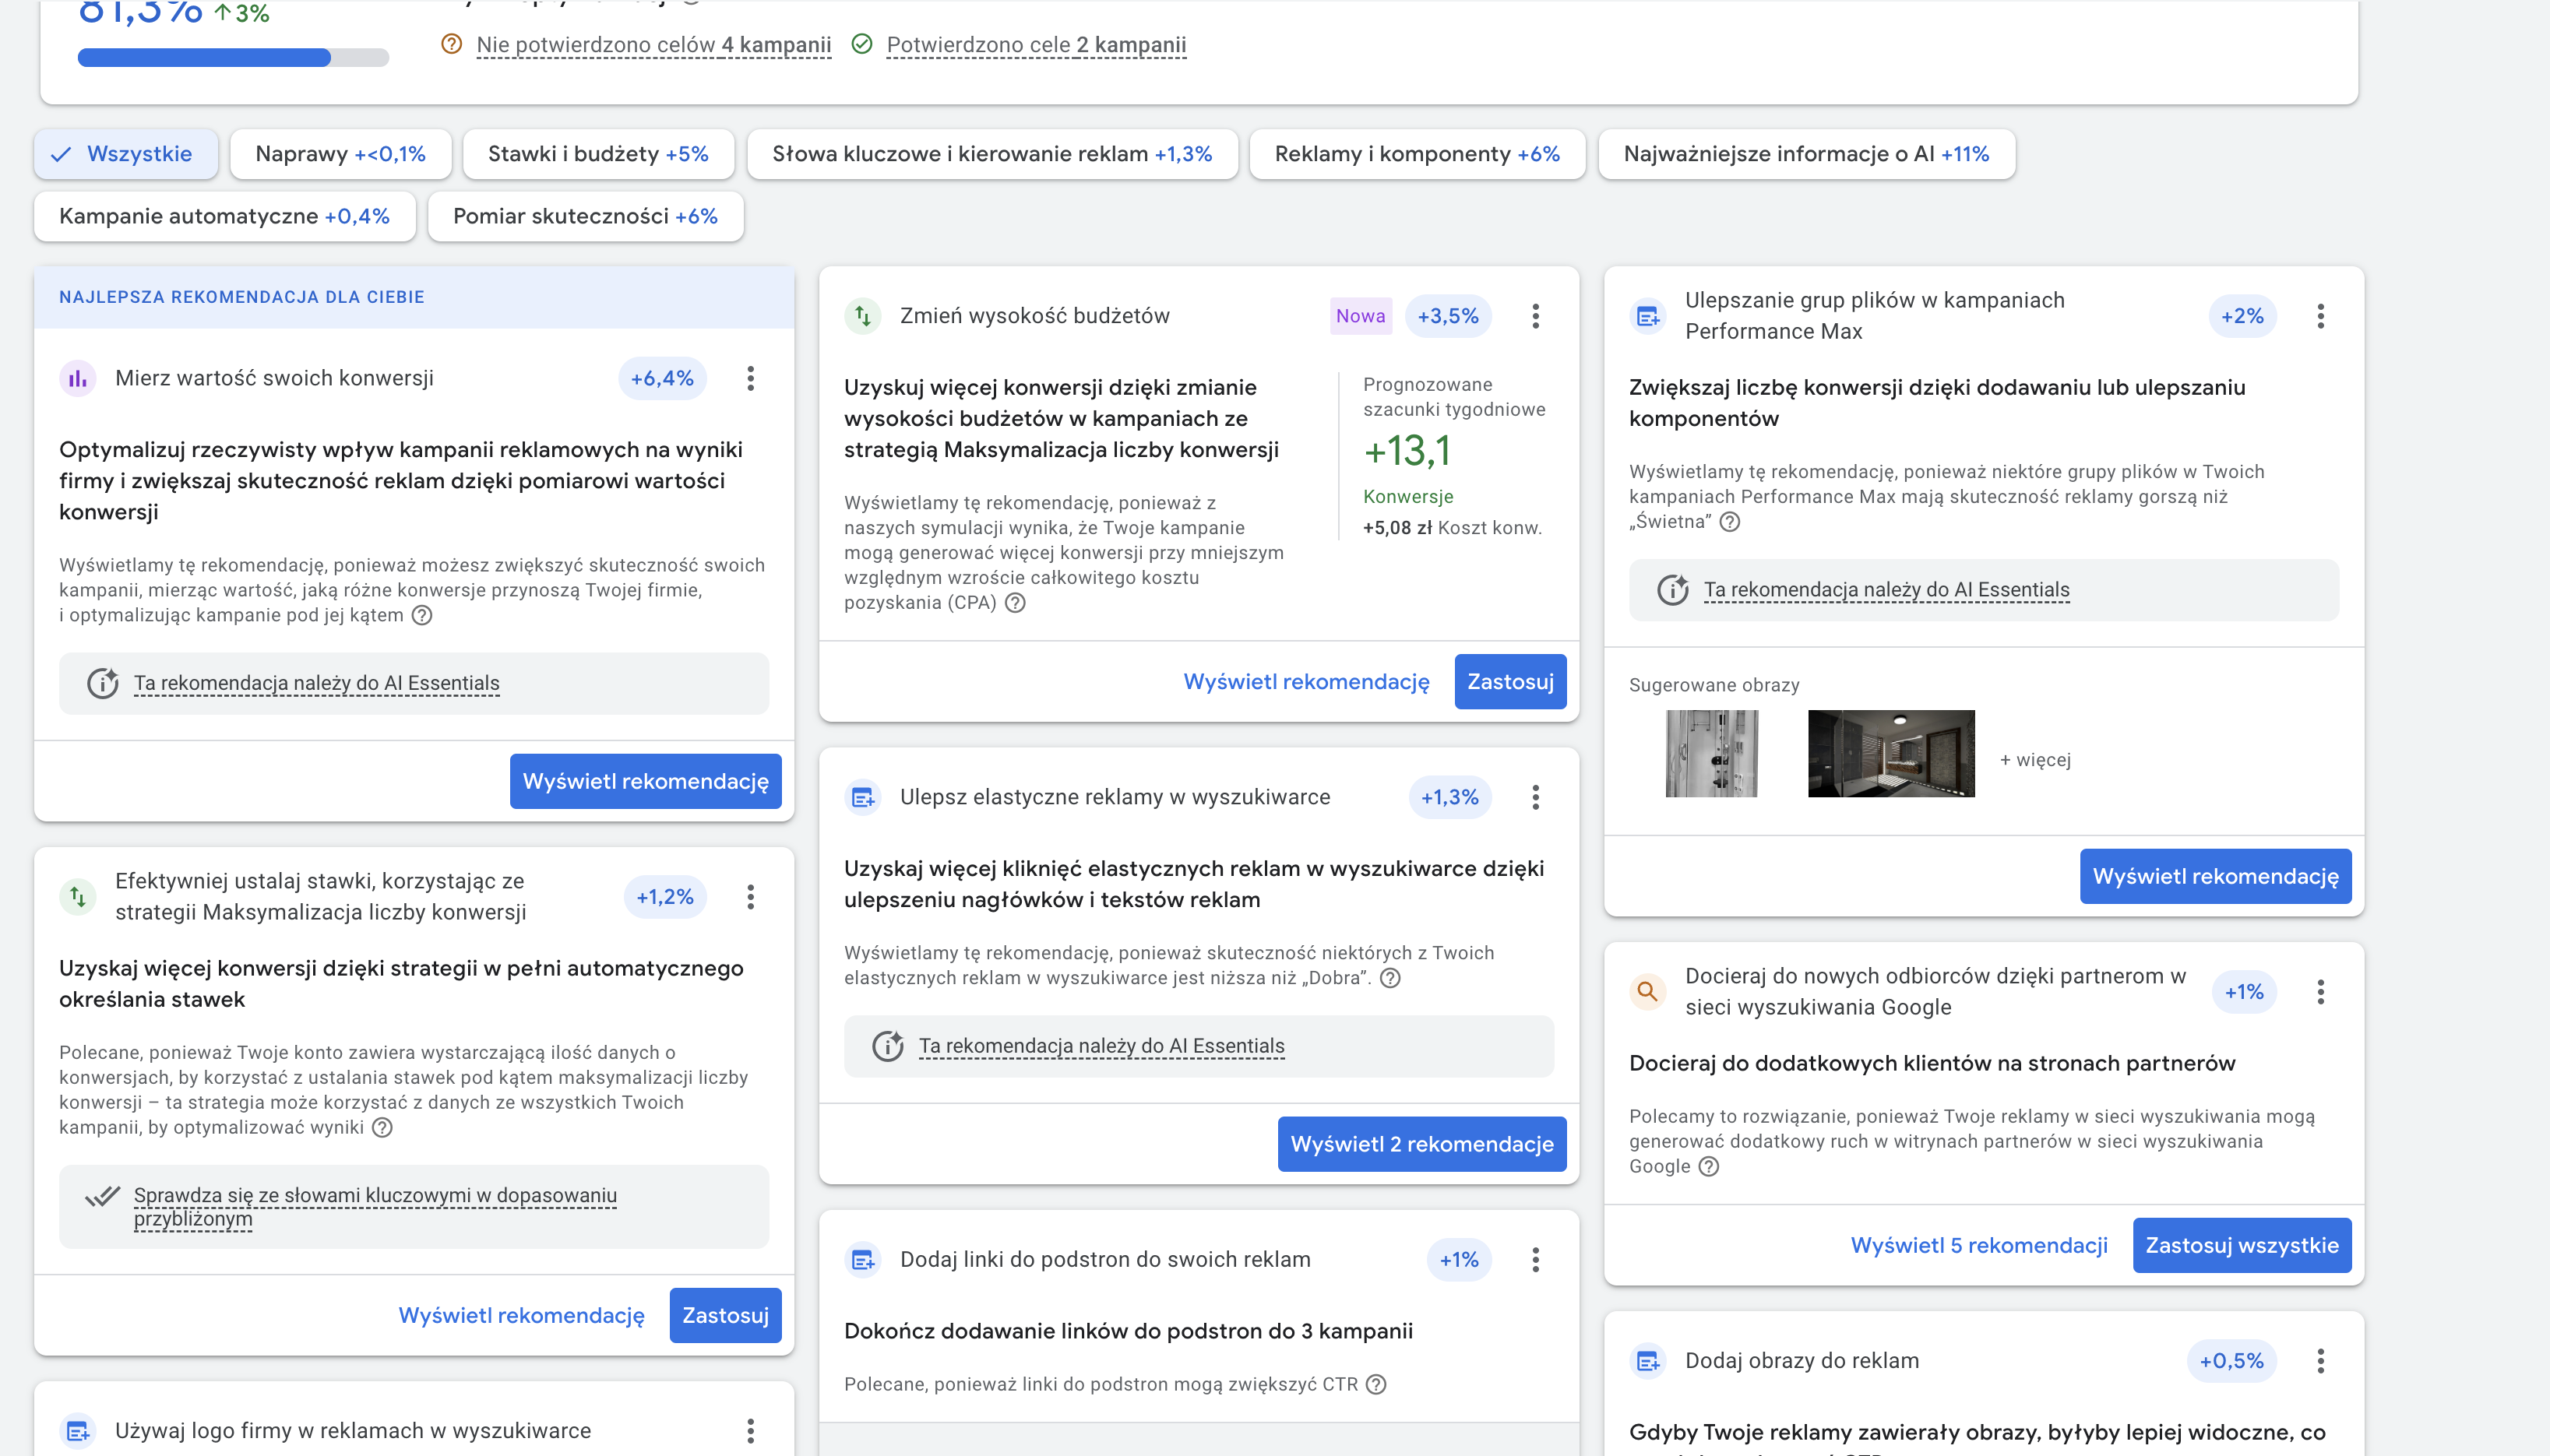Open three-dot menu on Mierz wartość swoich konwersji card

pyautogui.click(x=750, y=378)
